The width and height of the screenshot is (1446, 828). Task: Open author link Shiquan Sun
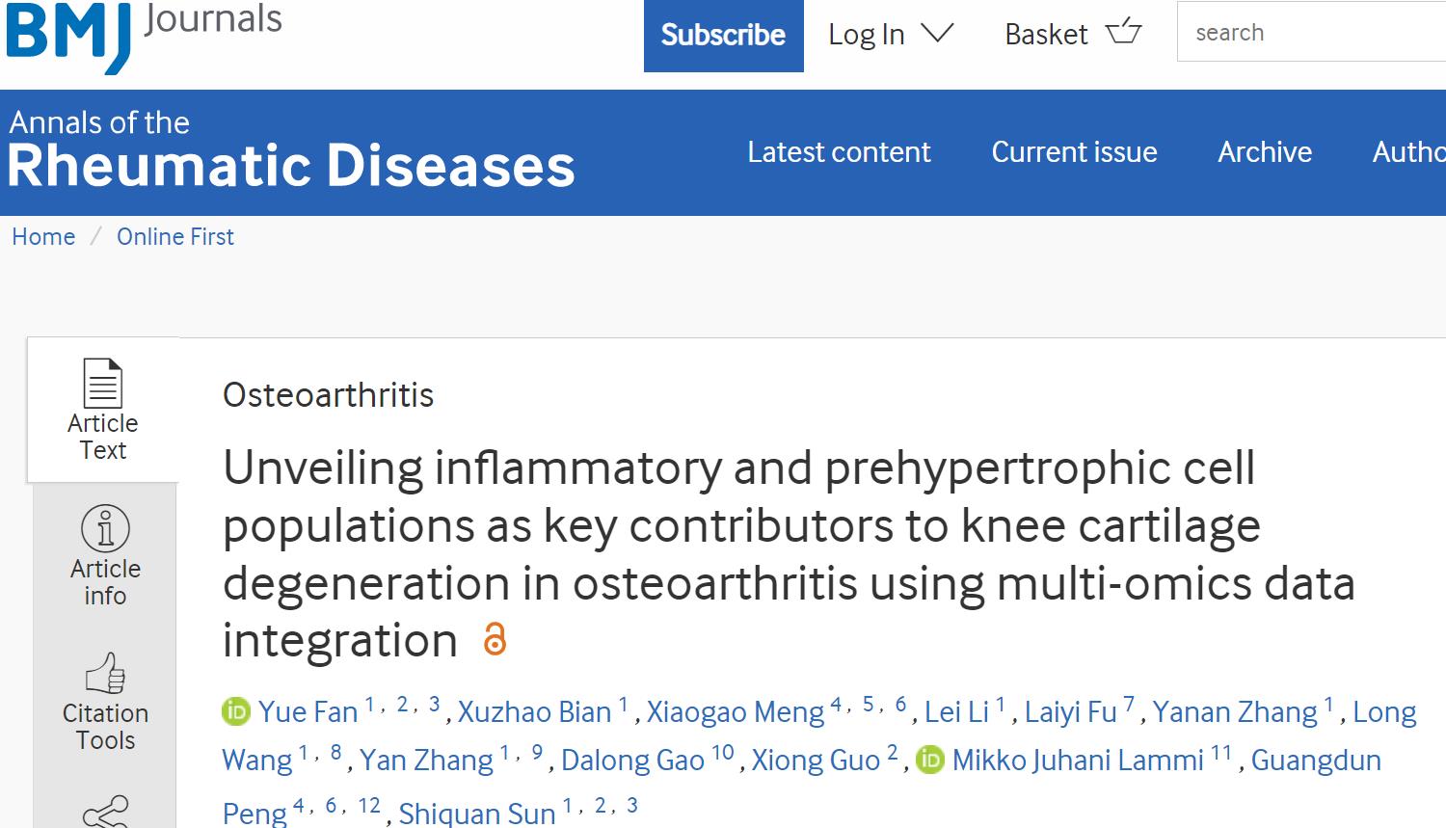click(477, 814)
